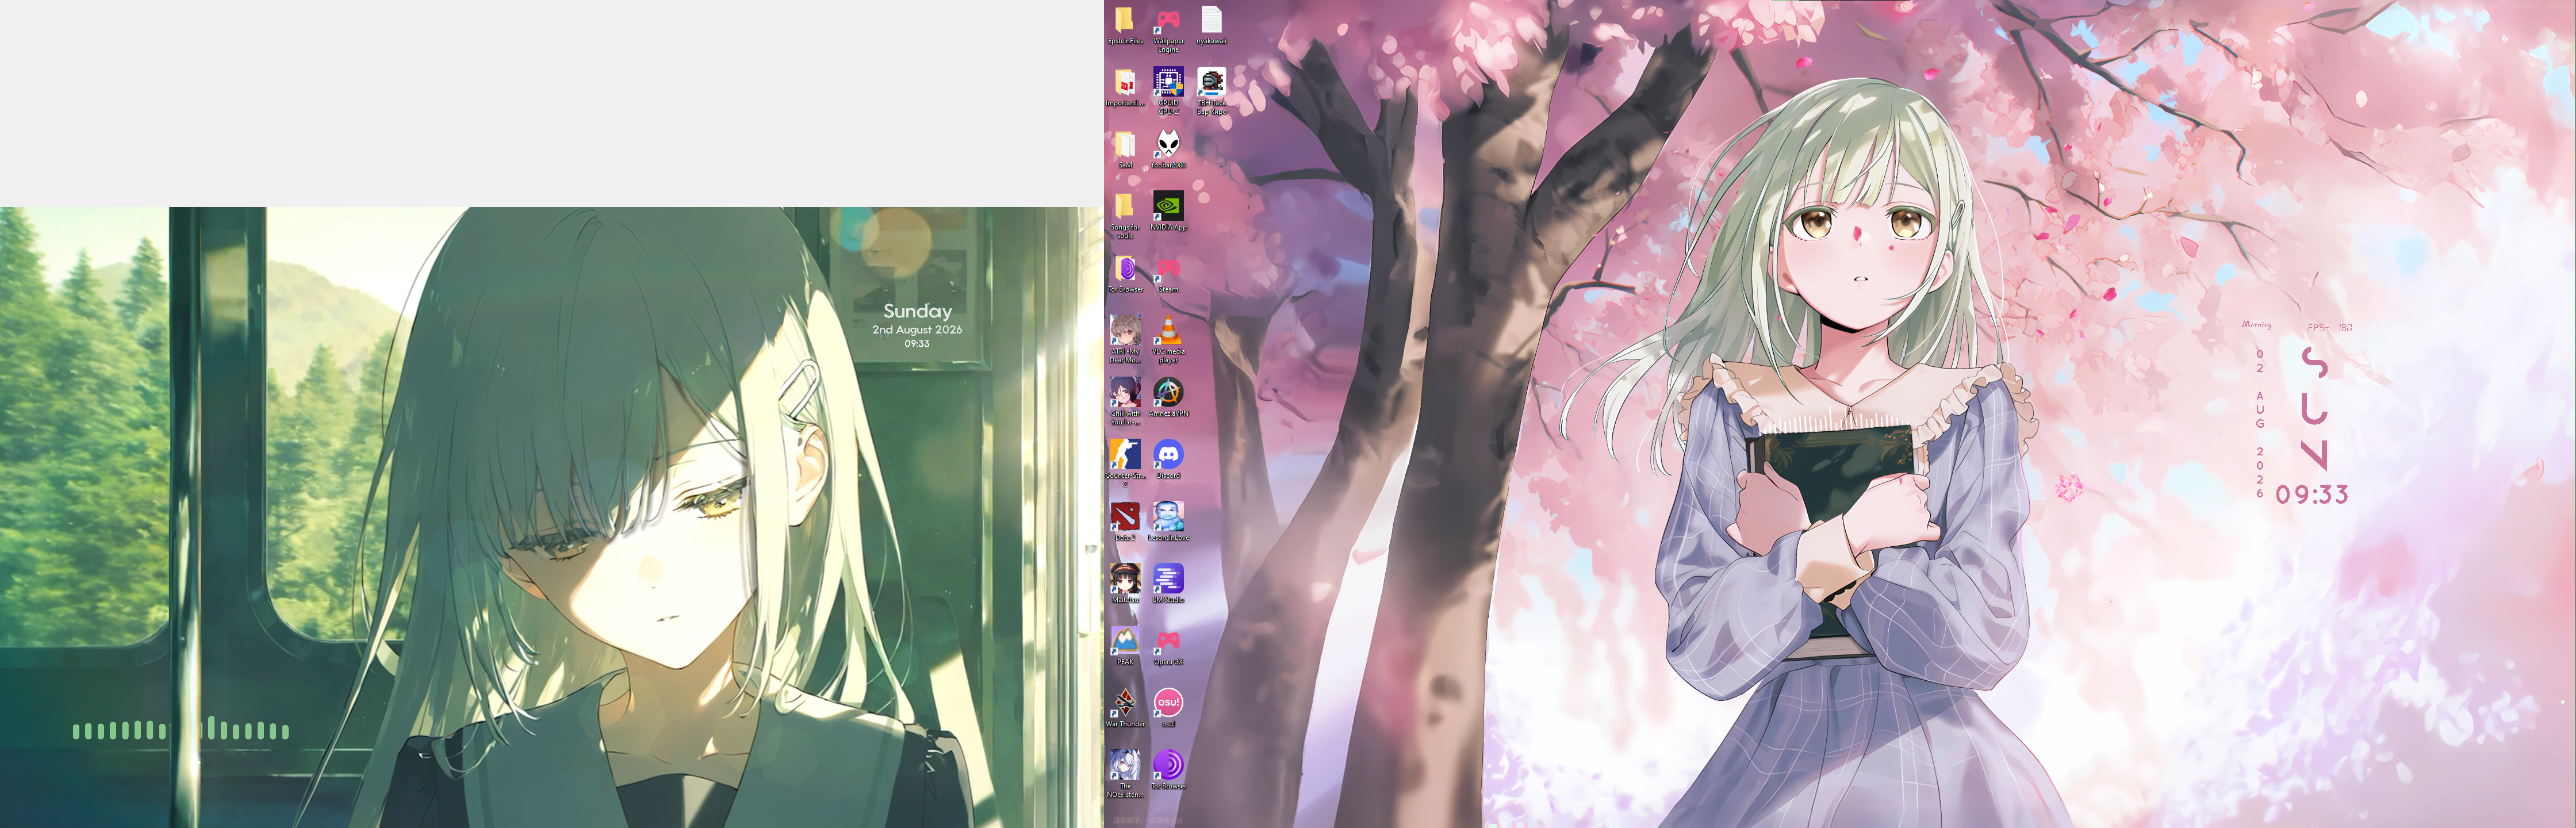Select the TBH Таск Бар Хиро shortcut
Screen dimensions: 2576x828
(1211, 91)
